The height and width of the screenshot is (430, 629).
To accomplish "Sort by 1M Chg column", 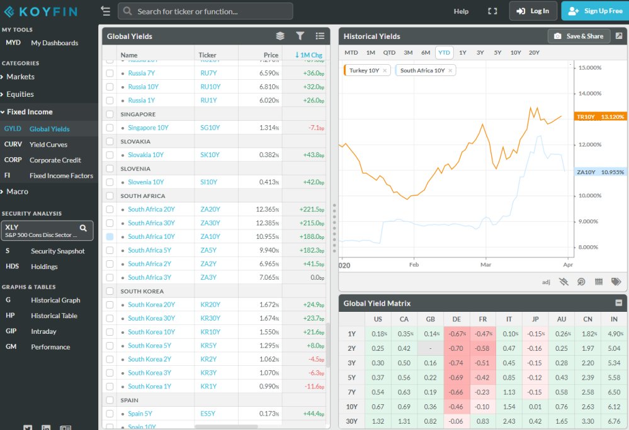I will point(309,55).
